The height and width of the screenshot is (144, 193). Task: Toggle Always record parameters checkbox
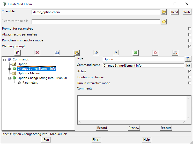(x=190, y=34)
